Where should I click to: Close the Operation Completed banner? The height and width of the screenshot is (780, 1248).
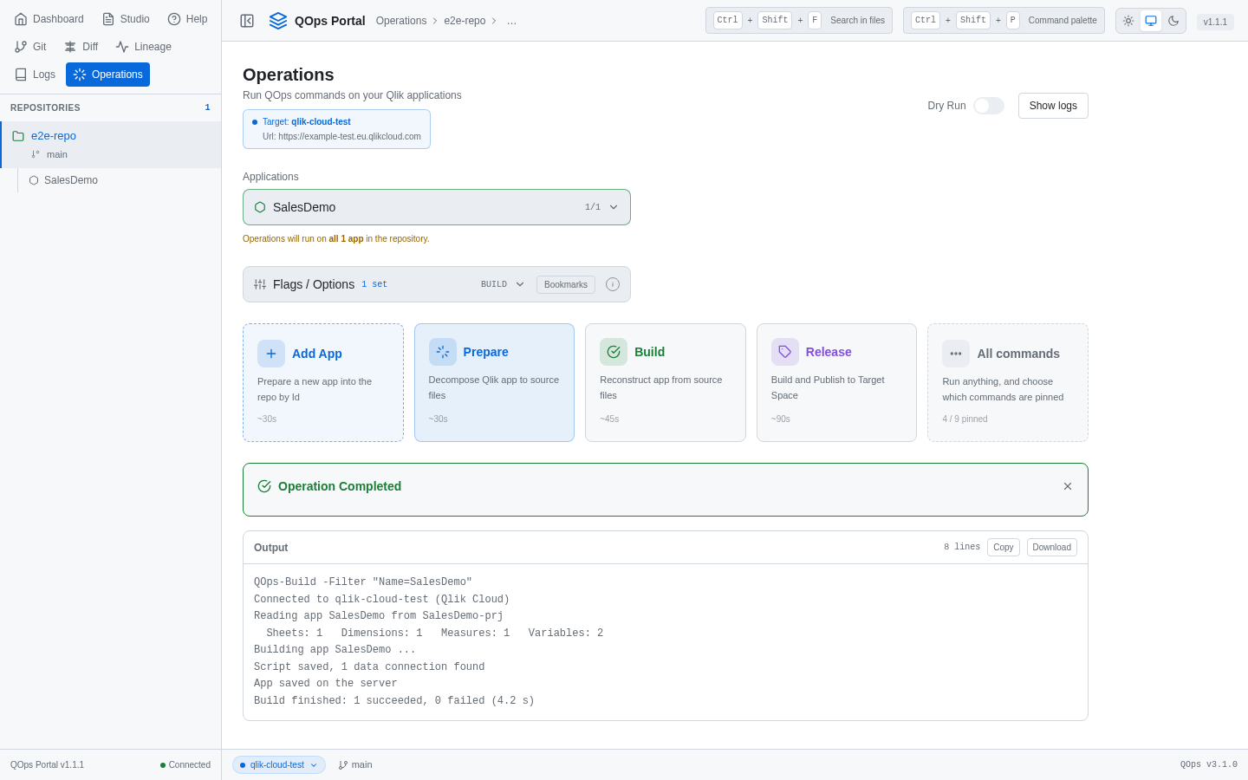[x=1068, y=486]
